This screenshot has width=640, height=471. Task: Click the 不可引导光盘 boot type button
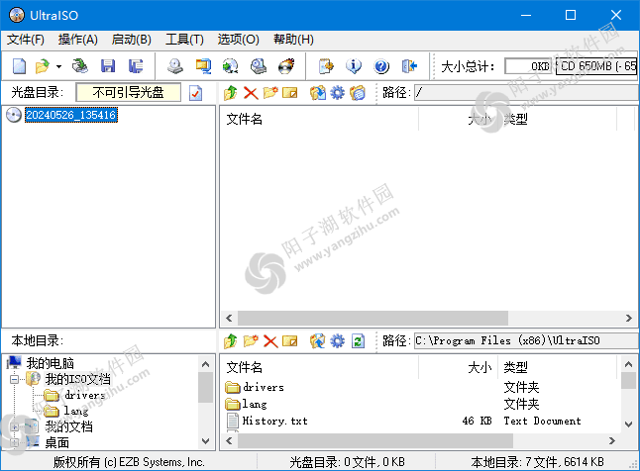point(128,93)
